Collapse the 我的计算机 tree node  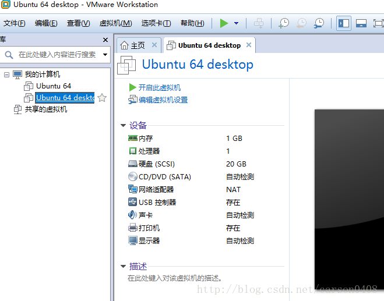[x=6, y=75]
